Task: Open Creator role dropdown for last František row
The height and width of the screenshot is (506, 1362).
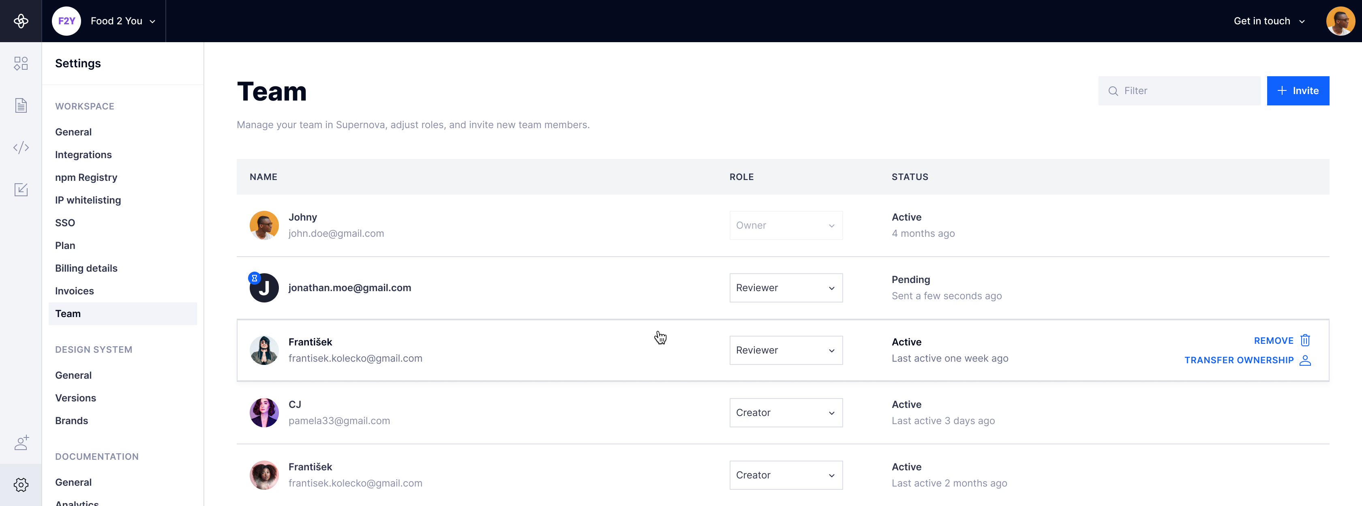Action: (786, 475)
